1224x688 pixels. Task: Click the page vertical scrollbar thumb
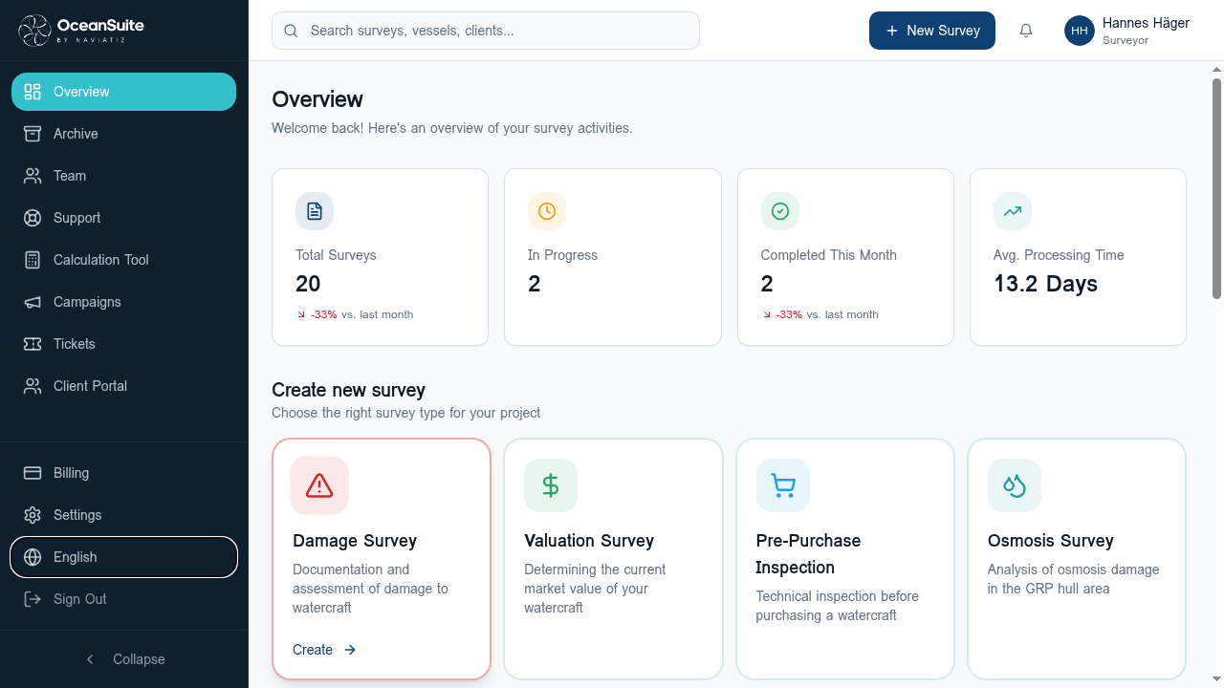1217,188
